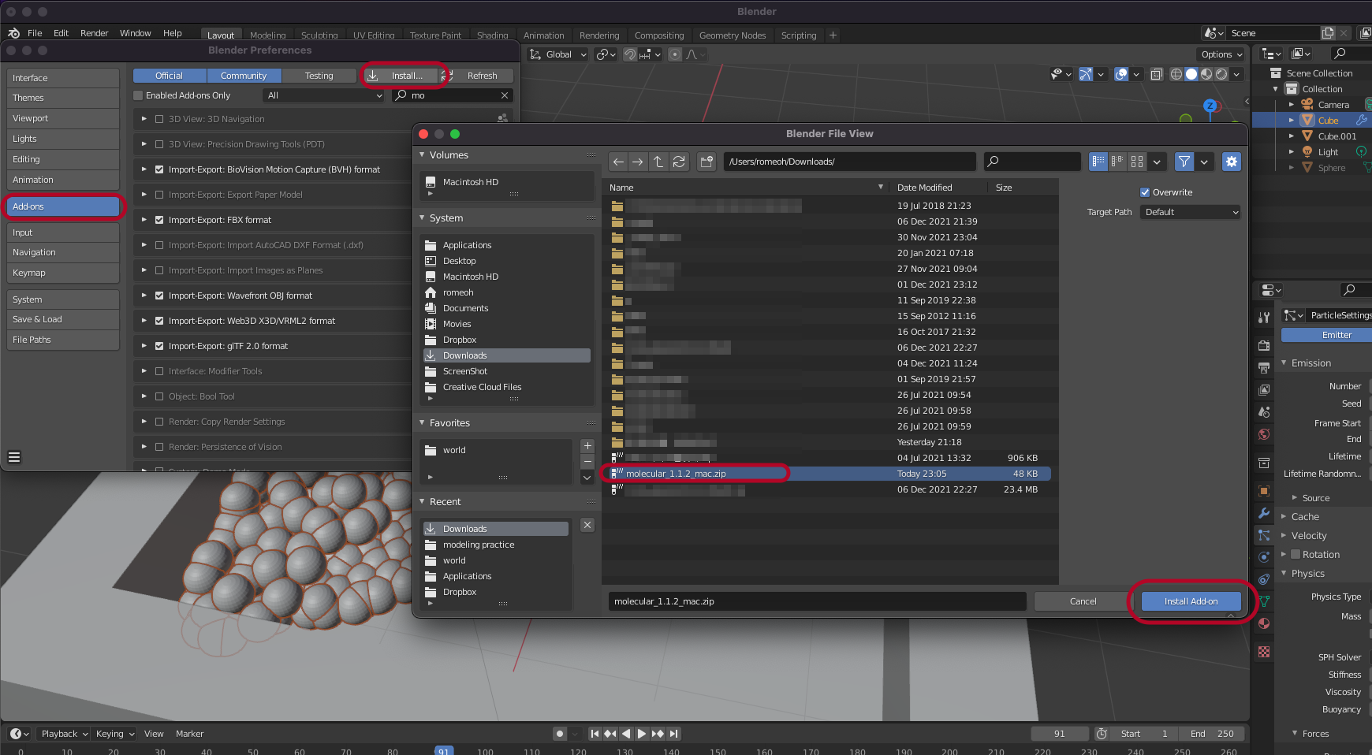Jump to the last frame in timeline
The width and height of the screenshot is (1372, 755).
(673, 734)
